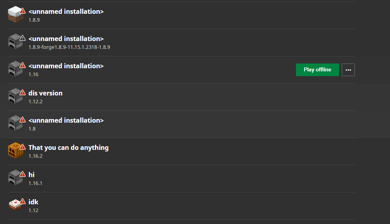Click the furnace icon for the 1.16 installation
Image resolution: width=390 pixels, height=224 pixels.
(x=15, y=69)
